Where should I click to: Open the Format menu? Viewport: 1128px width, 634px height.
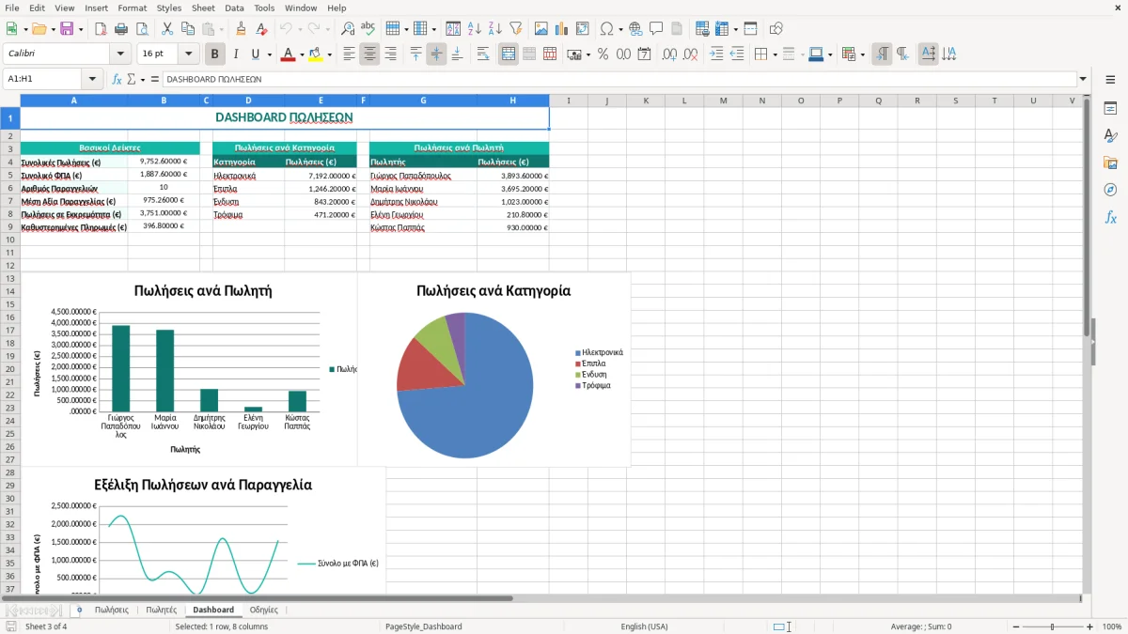pos(132,8)
